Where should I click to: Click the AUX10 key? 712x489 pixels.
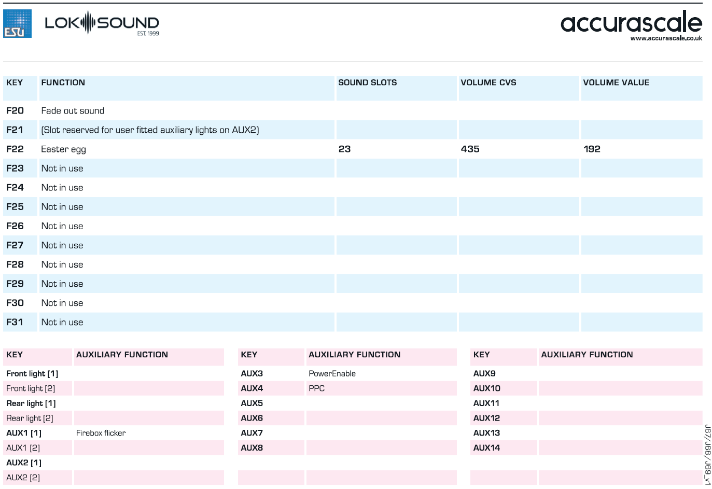[486, 388]
